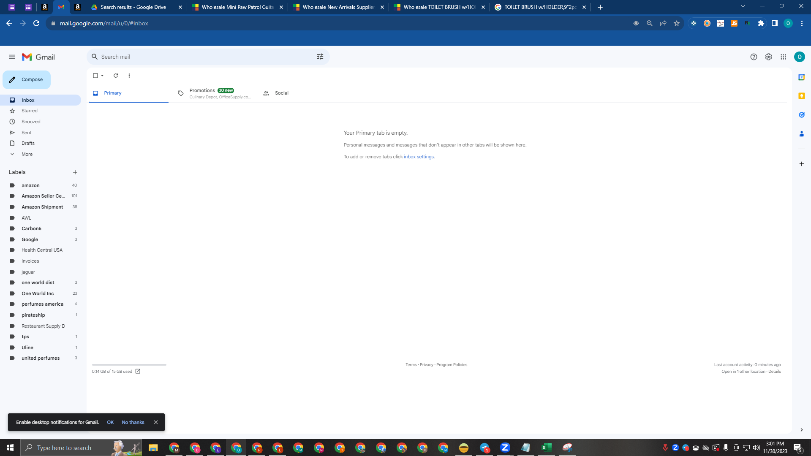Open Excel from the taskbar

pos(546,448)
